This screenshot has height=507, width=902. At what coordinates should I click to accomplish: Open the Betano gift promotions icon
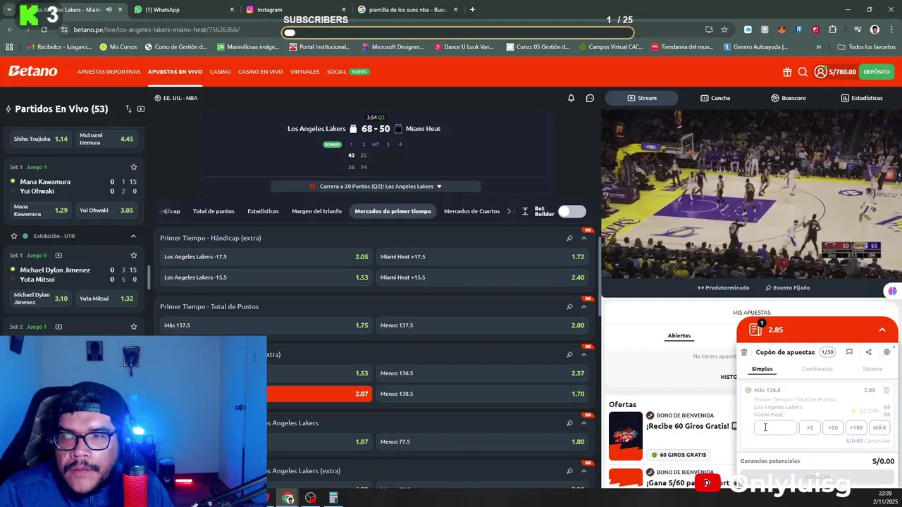787,72
